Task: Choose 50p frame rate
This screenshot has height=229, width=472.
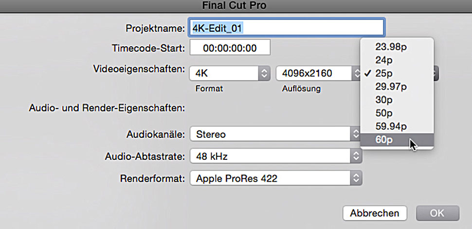Action: [x=384, y=113]
